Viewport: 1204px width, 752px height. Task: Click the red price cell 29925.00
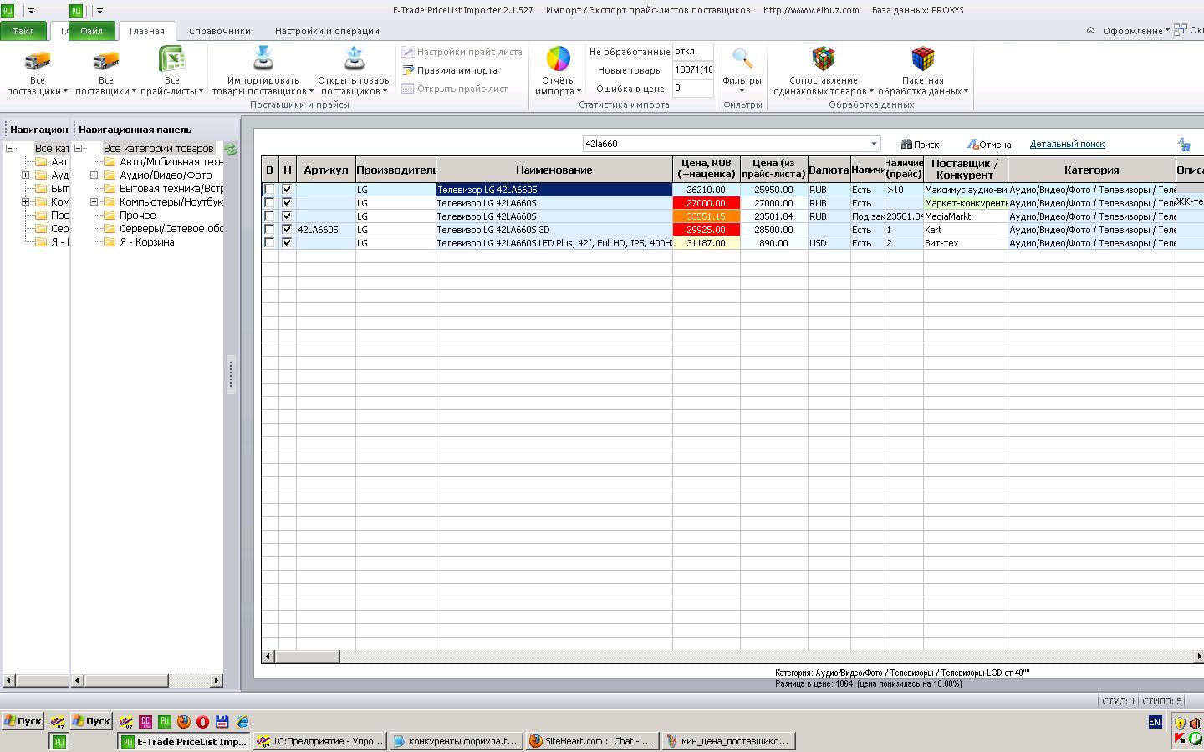(x=707, y=230)
